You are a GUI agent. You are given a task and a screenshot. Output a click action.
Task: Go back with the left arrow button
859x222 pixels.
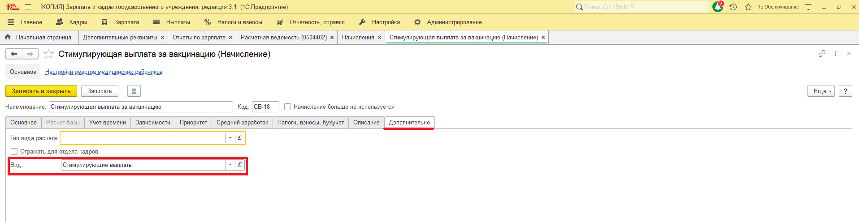pyautogui.click(x=14, y=54)
